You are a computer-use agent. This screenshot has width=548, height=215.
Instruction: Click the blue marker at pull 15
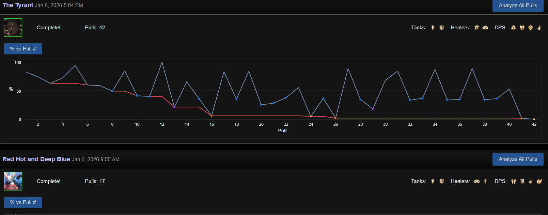(x=199, y=99)
